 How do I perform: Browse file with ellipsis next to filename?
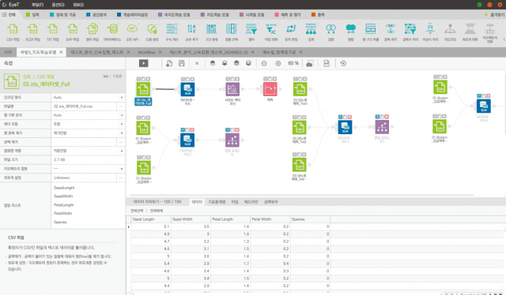point(121,106)
